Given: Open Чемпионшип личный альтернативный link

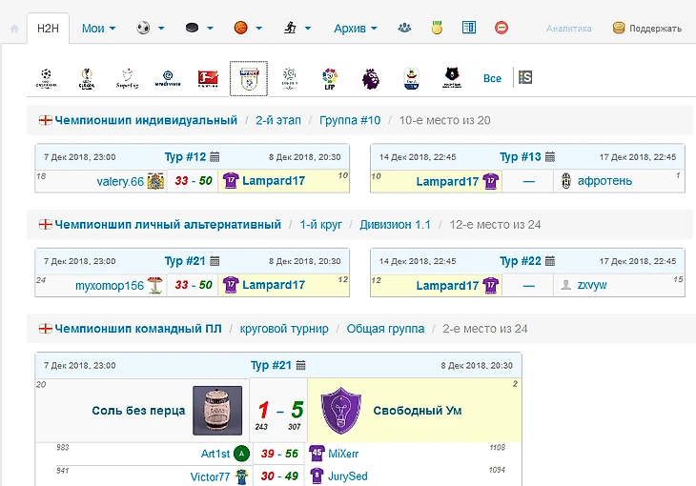Looking at the screenshot, I should tap(168, 225).
